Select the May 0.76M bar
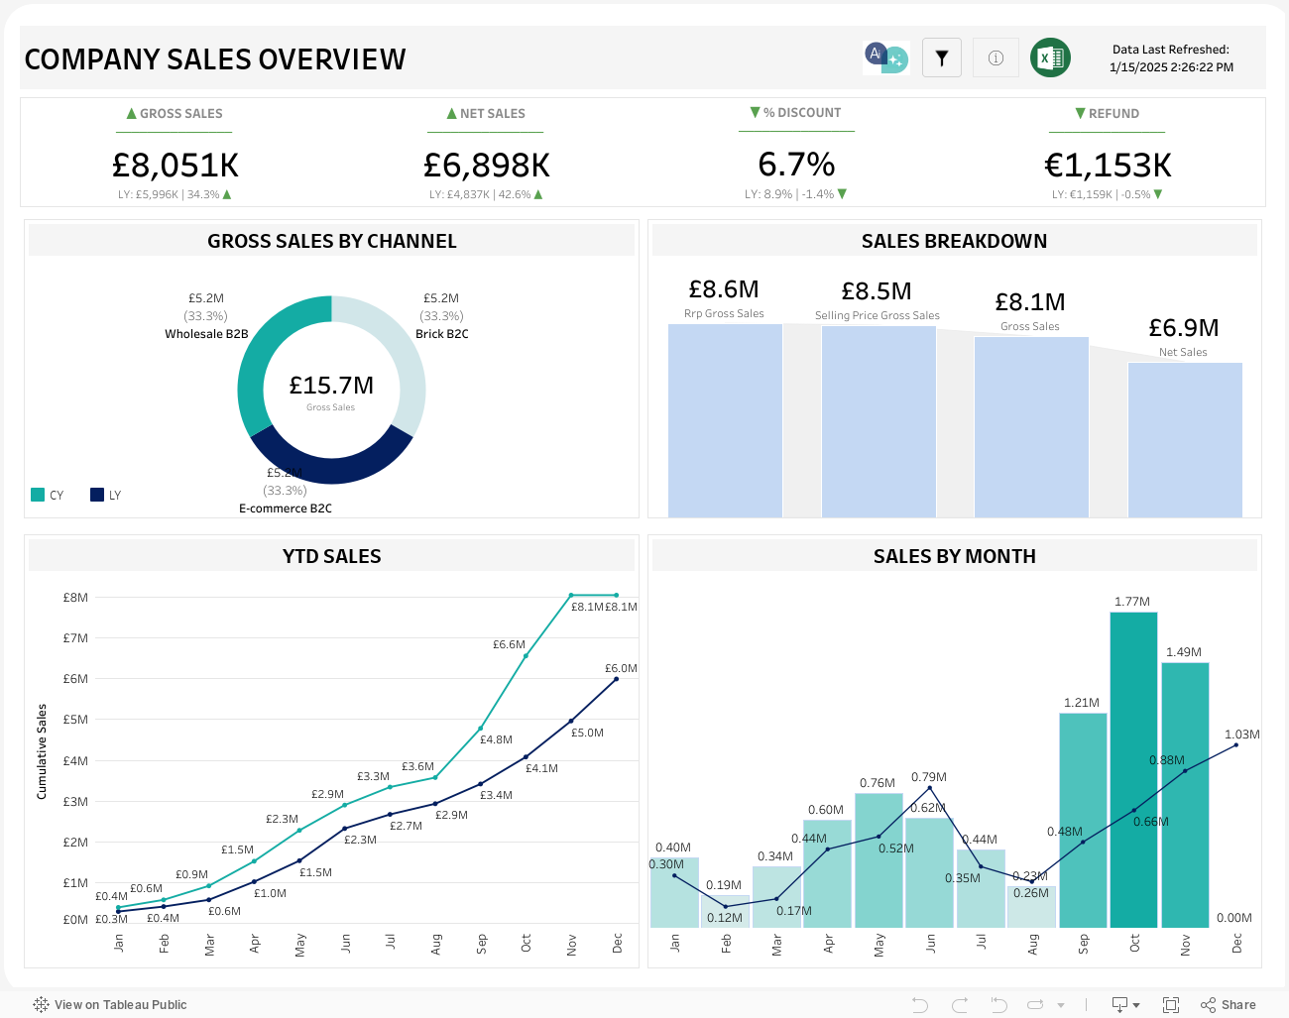 click(x=879, y=860)
